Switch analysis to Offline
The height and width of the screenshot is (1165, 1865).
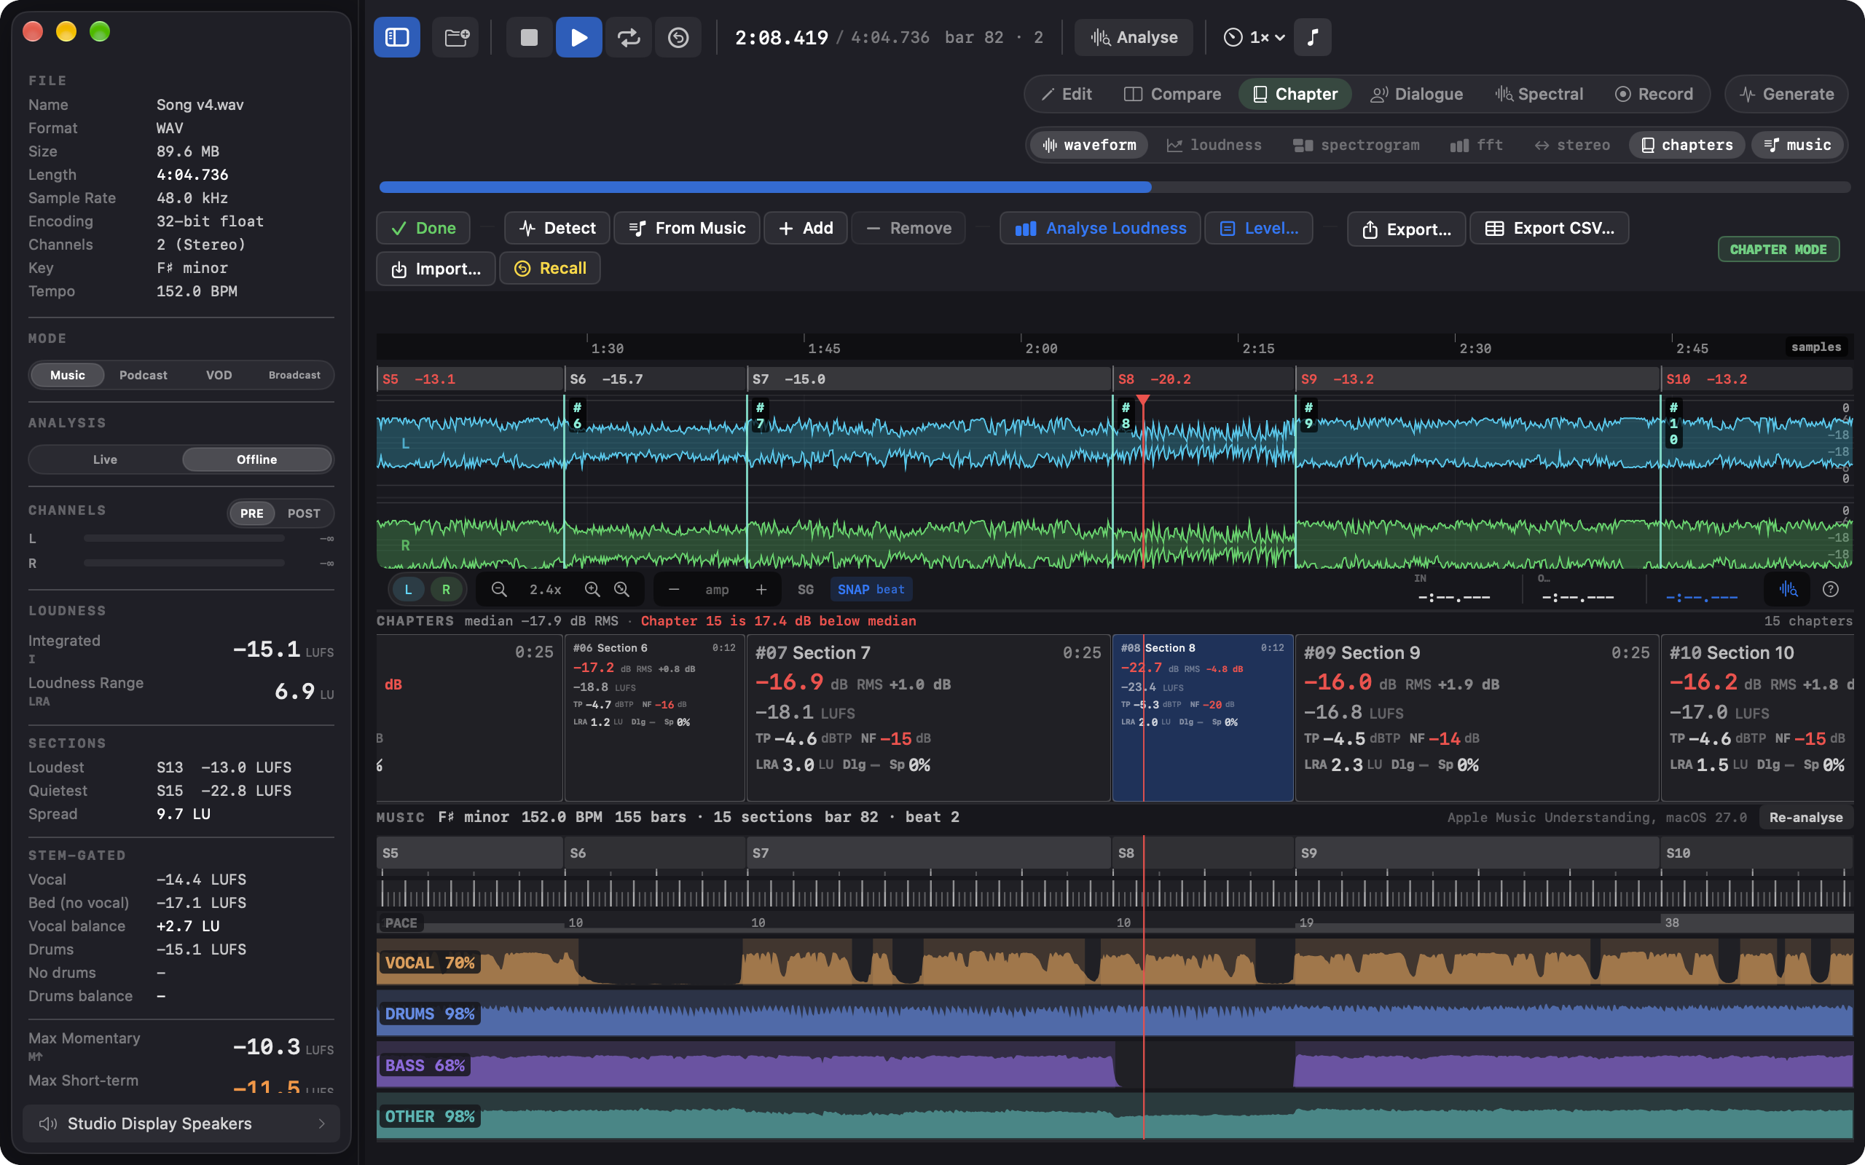[x=256, y=459]
